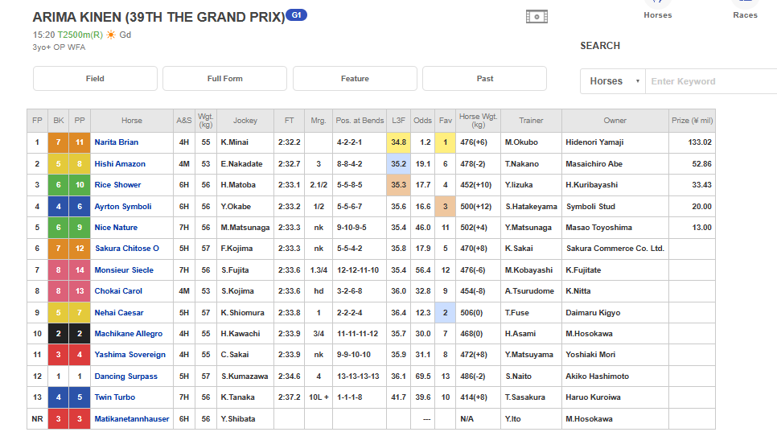The image size is (777, 432).
Task: Select jockey K.Minai cell
Action: coord(245,142)
